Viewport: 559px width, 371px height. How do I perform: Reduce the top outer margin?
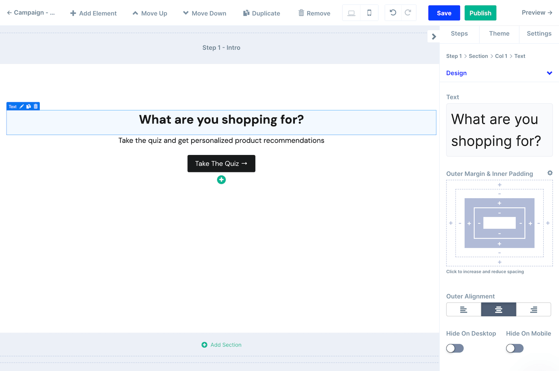500,193
